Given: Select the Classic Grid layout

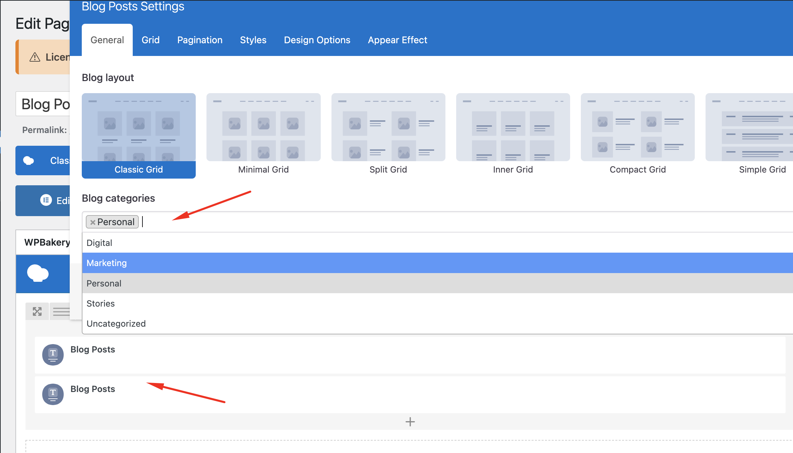Looking at the screenshot, I should click(139, 136).
